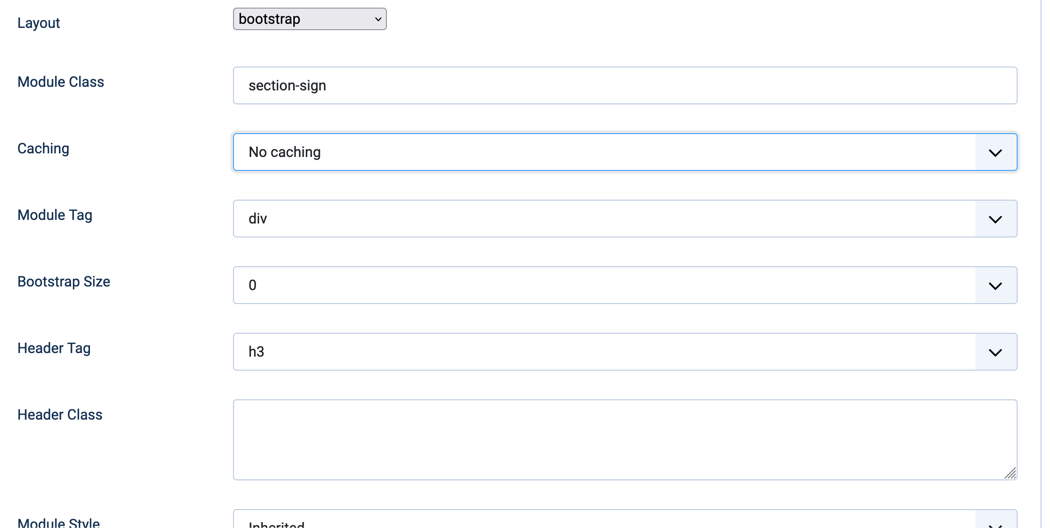Click the chevron arrow on Caching dropdown
Image resolution: width=1050 pixels, height=528 pixels.
995,152
